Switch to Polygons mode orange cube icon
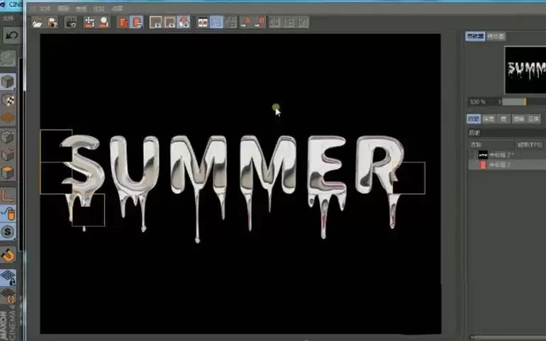 point(8,173)
